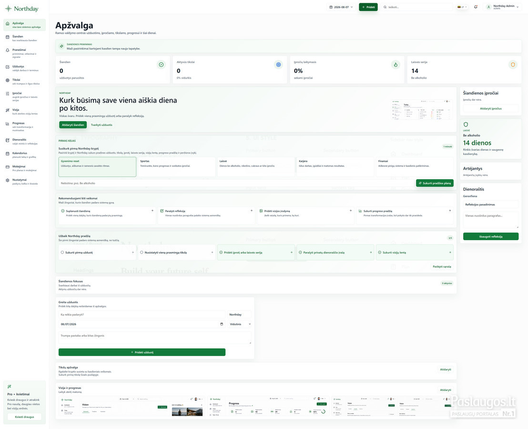Click the target icon on Aktyvūs tikslai card
The width and height of the screenshot is (528, 429).
click(278, 65)
